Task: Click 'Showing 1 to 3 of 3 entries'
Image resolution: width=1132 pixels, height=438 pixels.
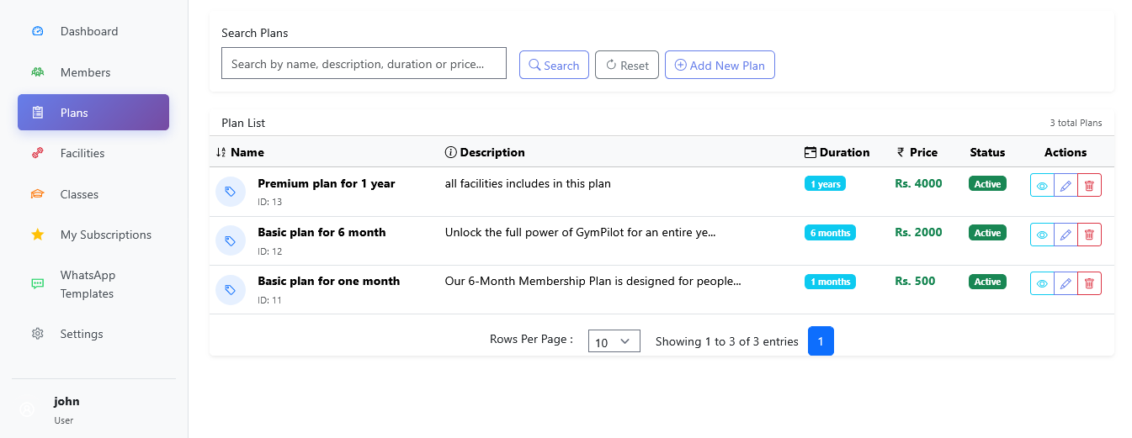Action: pyautogui.click(x=726, y=341)
